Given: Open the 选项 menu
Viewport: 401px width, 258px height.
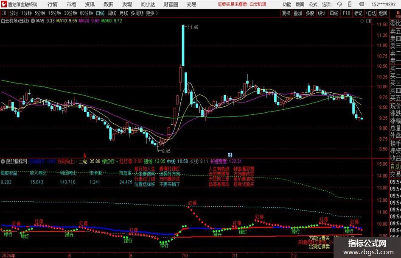Looking at the screenshot, I should pos(326,4).
